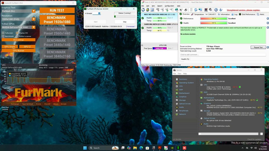This screenshot has height=151, width=269.
Task: Click the WDC disk health 100% bar
Action: 160,18
